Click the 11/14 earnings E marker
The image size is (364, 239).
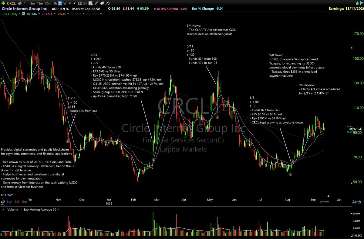pyautogui.click(x=68, y=141)
